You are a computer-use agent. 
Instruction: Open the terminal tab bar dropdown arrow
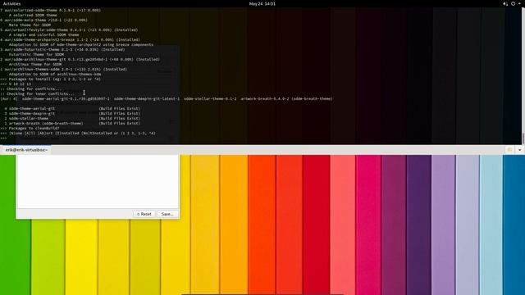(519, 150)
